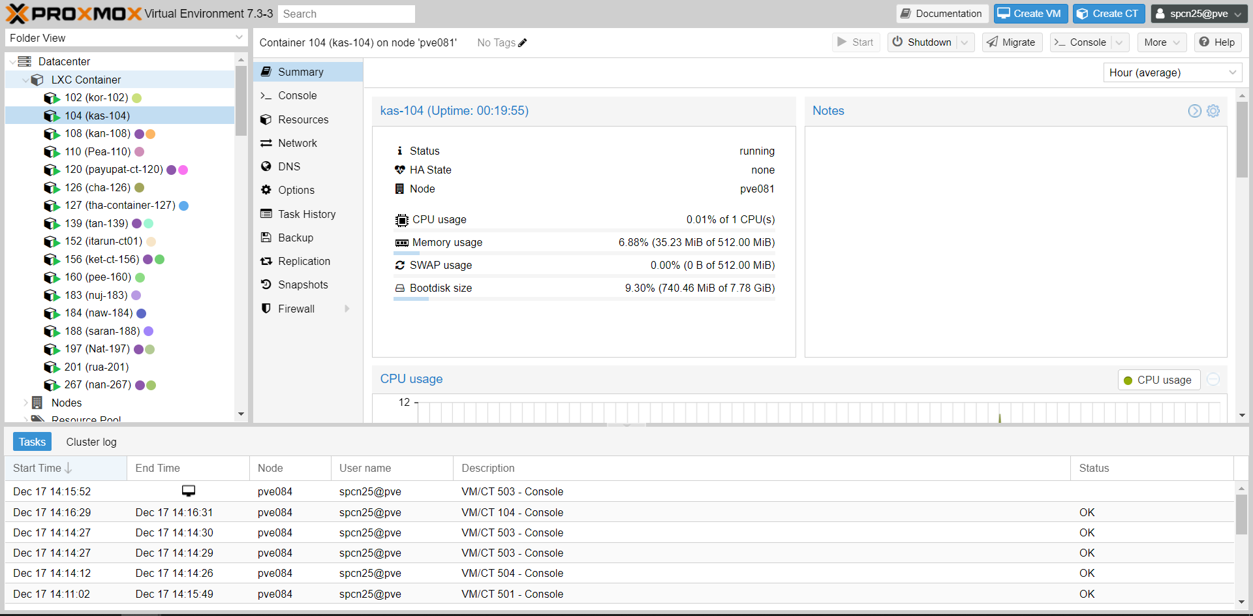Open the Shutdown dropdown arrow
Viewport: 1253px width, 616px height.
pos(965,42)
